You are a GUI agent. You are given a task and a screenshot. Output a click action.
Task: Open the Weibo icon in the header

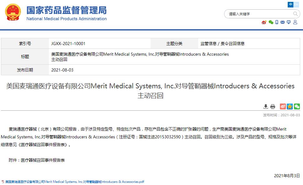tap(264, 22)
